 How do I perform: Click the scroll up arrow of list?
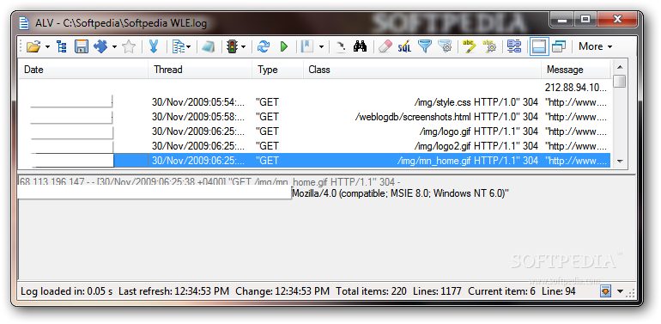point(619,67)
